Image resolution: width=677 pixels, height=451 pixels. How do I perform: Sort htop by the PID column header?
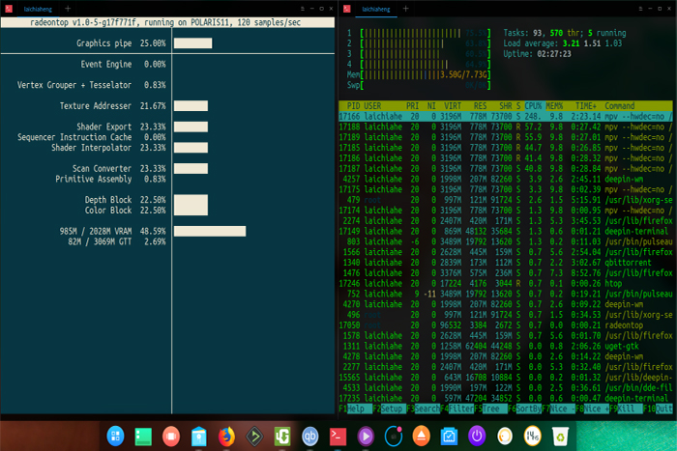(x=353, y=105)
